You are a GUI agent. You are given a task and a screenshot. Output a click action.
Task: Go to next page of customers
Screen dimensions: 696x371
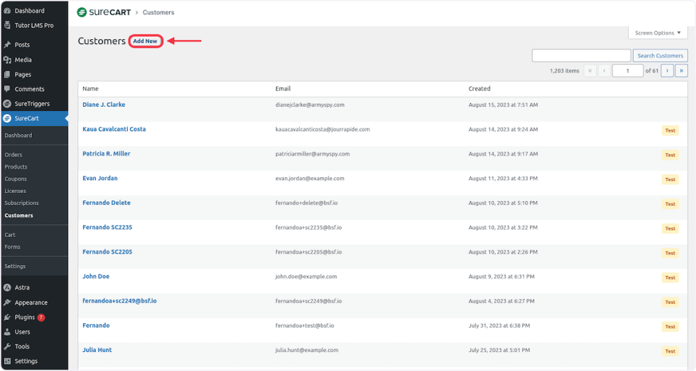coord(667,71)
